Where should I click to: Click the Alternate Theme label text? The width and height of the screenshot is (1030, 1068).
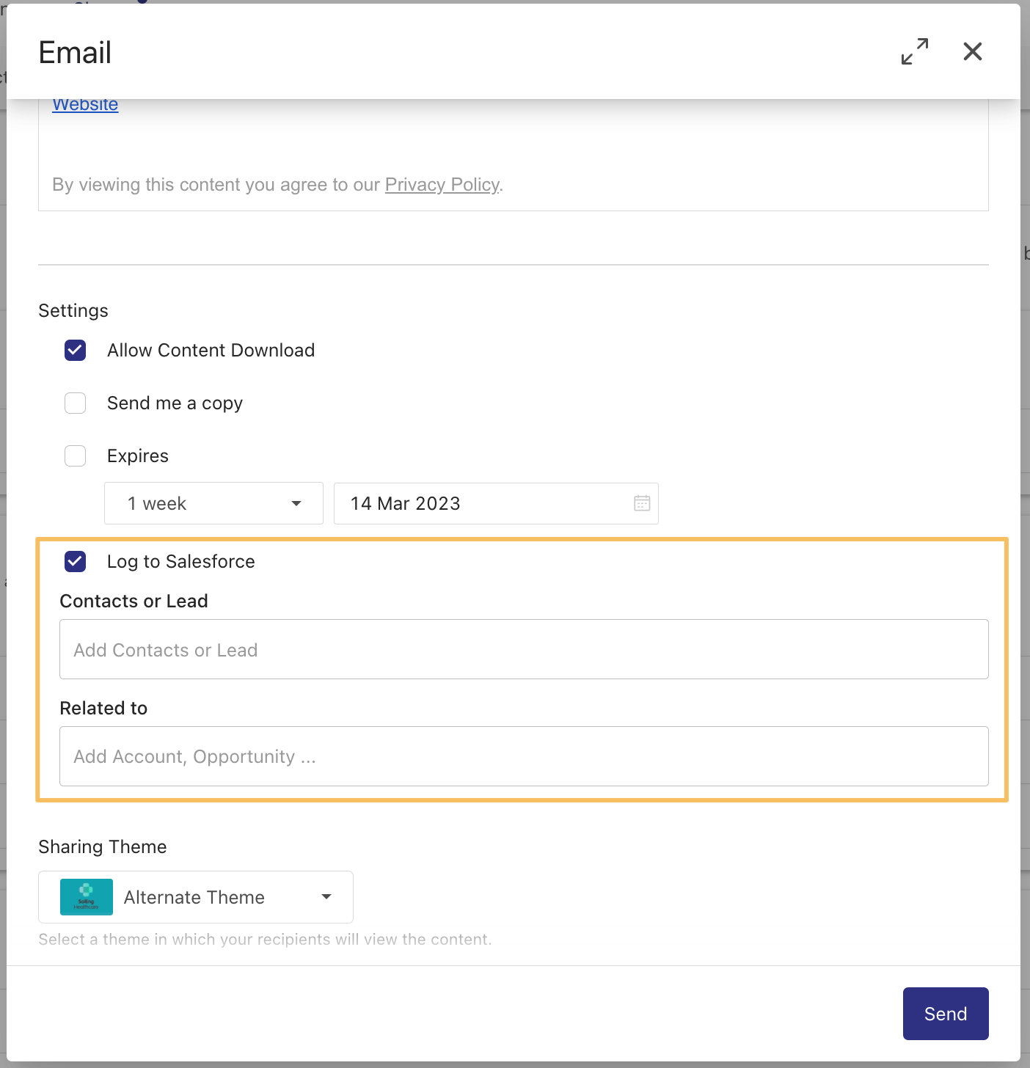(x=194, y=896)
